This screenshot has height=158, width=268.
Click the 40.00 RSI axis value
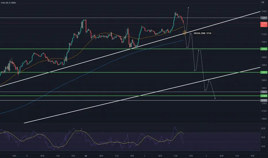[263, 147]
